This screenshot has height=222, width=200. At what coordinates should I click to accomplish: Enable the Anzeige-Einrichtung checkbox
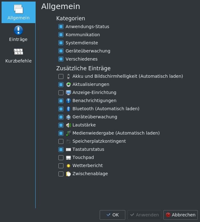61,93
